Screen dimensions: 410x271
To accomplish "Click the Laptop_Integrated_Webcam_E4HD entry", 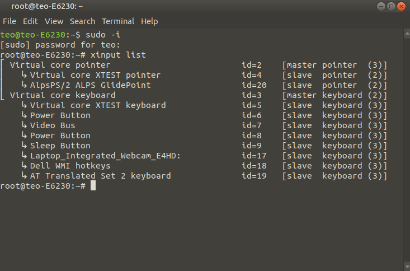I will pyautogui.click(x=105, y=156).
